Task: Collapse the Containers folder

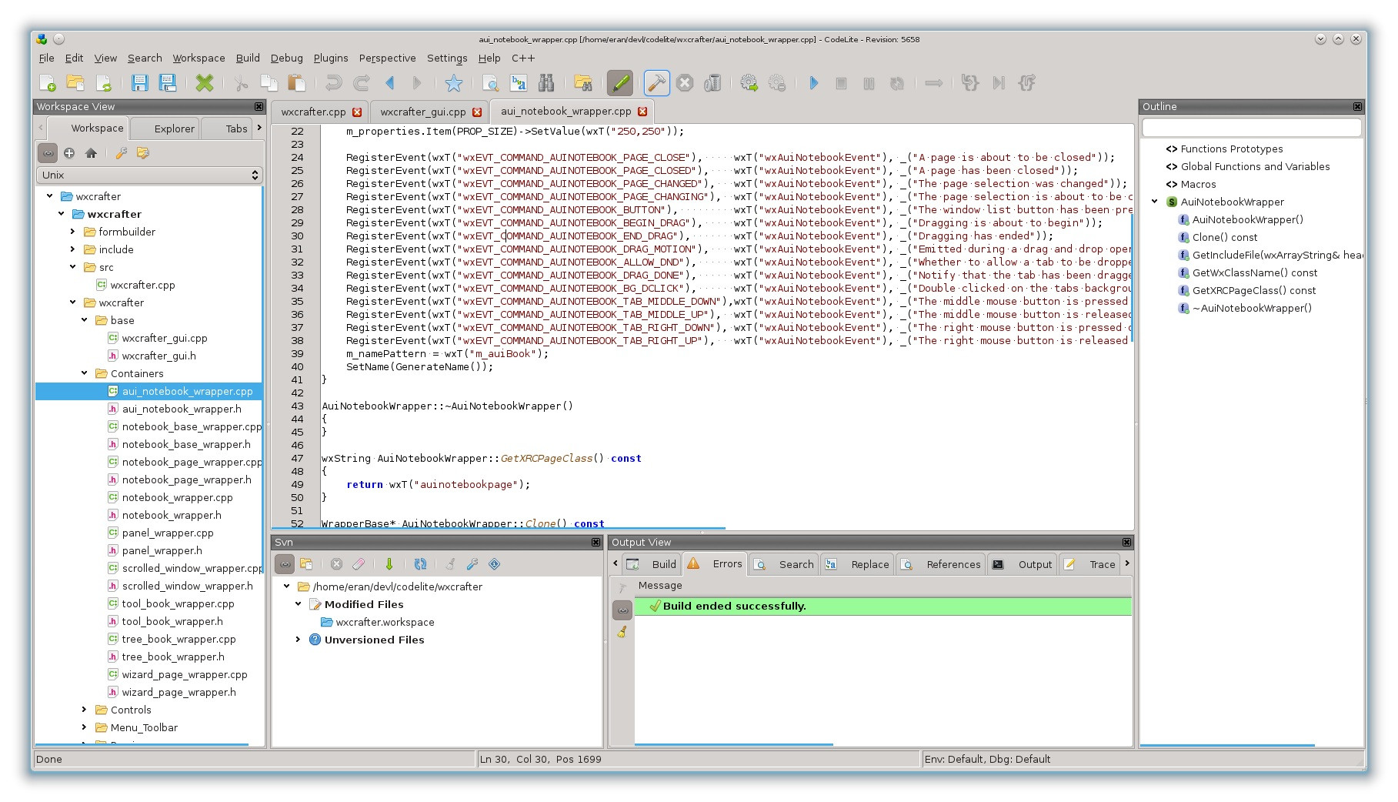Action: [85, 373]
